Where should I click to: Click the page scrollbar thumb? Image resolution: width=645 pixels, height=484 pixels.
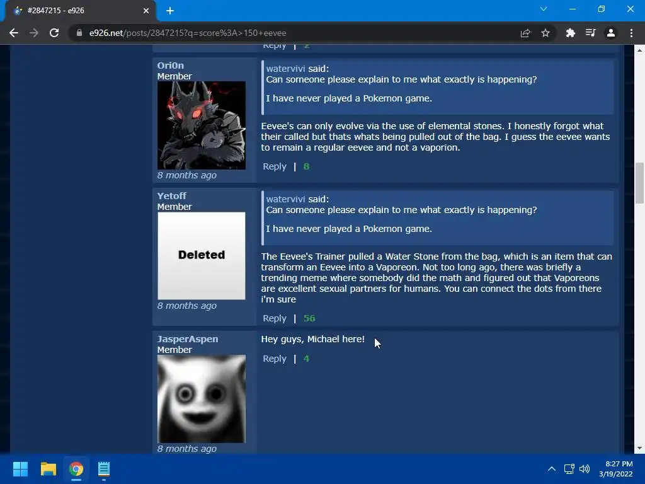point(639,183)
